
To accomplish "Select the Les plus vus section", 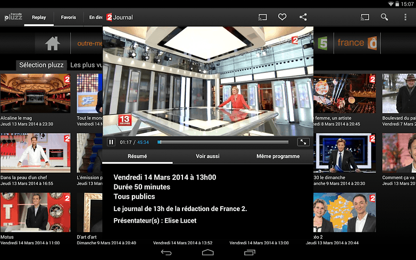I will click(86, 65).
